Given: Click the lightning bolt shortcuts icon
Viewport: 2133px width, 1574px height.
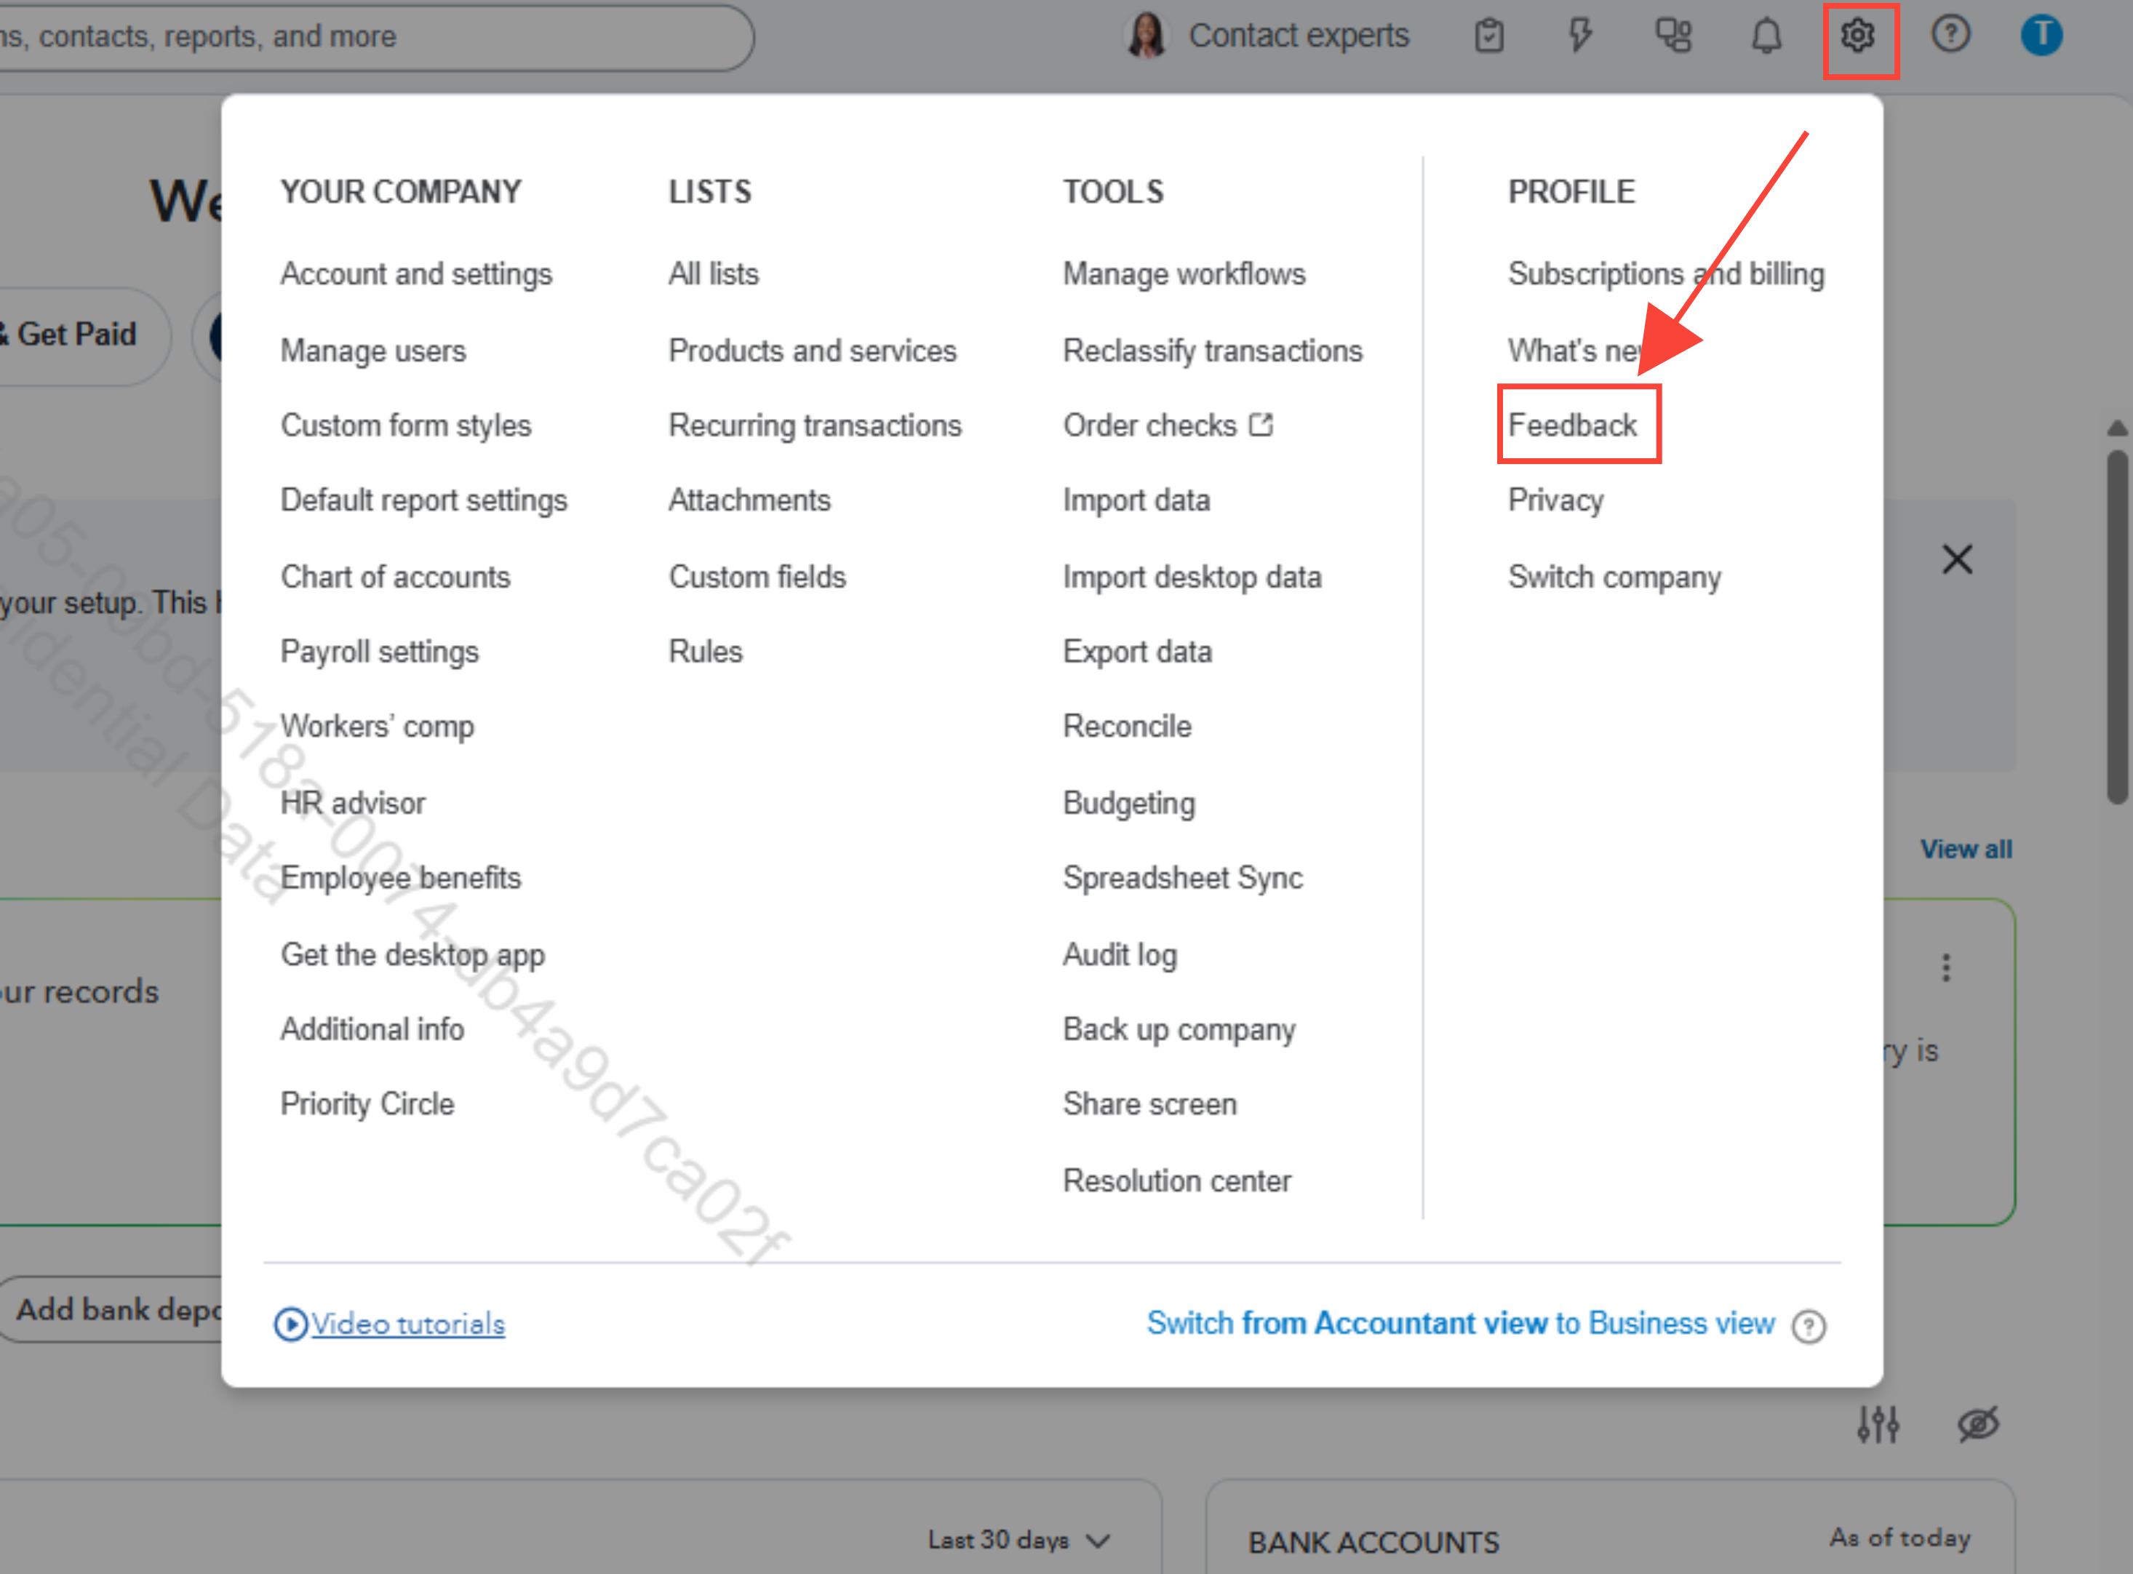Looking at the screenshot, I should coord(1579,36).
